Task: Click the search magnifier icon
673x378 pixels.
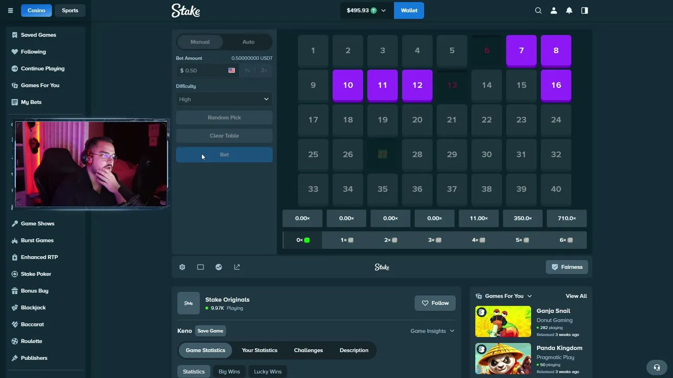Action: (x=538, y=10)
